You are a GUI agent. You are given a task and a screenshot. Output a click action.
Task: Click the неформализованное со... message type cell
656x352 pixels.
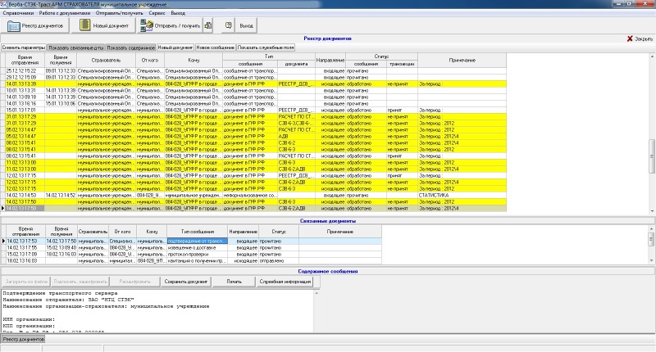(250, 195)
